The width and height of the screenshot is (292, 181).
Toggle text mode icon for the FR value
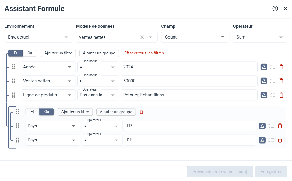pos(262,126)
